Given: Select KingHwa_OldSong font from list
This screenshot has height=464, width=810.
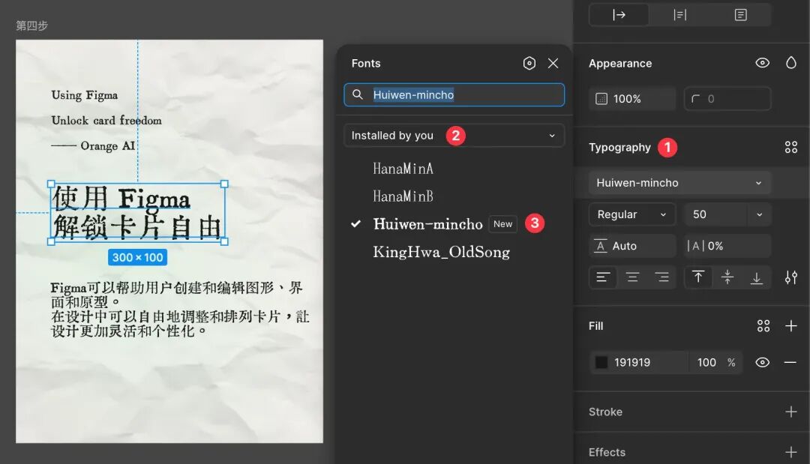Looking at the screenshot, I should coord(441,252).
